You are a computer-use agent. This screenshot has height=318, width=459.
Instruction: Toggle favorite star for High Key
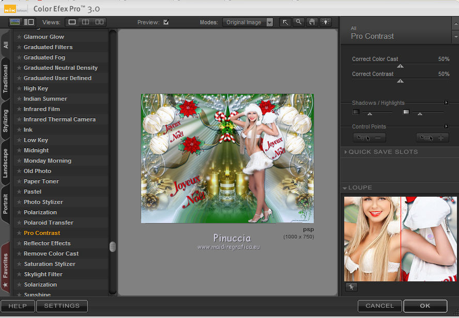[x=19, y=88]
